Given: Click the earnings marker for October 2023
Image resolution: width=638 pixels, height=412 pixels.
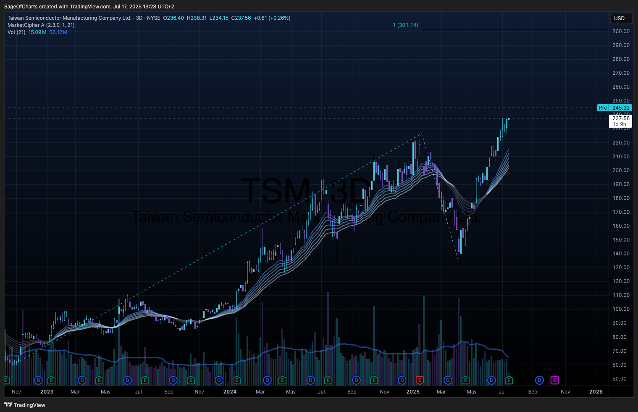Looking at the screenshot, I should pyautogui.click(x=191, y=381).
